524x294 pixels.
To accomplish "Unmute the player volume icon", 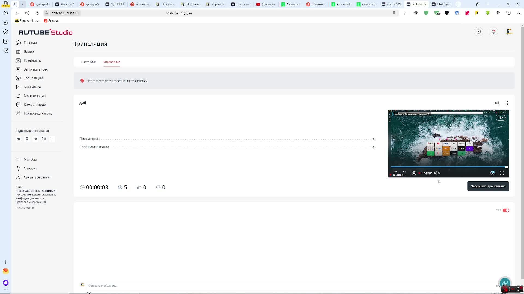I will pos(437,173).
